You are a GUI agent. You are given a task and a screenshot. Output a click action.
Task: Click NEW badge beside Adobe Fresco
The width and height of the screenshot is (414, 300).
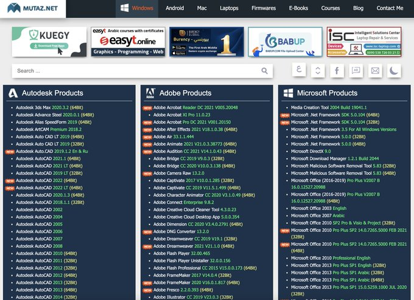click(147, 290)
